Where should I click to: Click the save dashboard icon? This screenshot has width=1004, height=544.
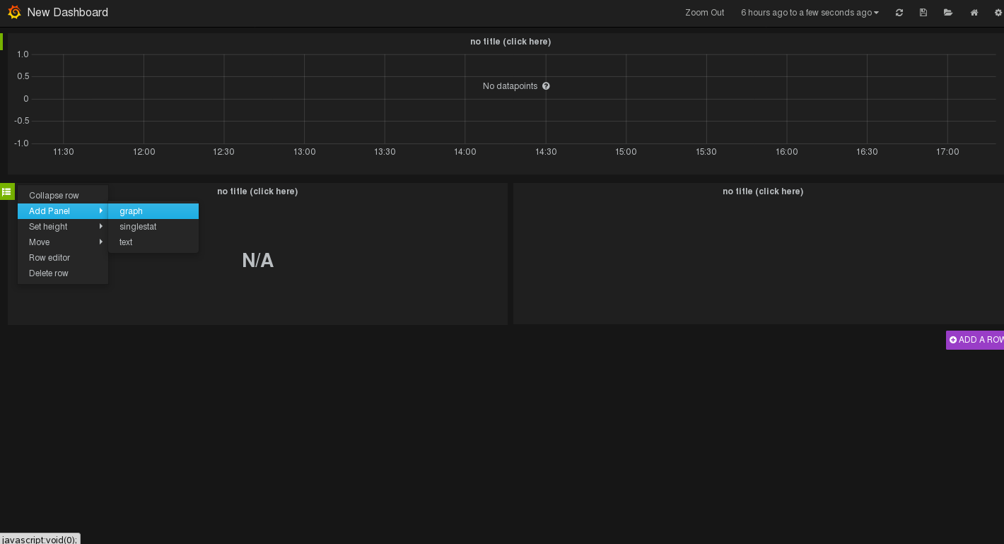[923, 13]
